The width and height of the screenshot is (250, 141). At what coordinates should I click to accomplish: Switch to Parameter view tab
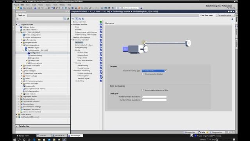[x=224, y=15]
